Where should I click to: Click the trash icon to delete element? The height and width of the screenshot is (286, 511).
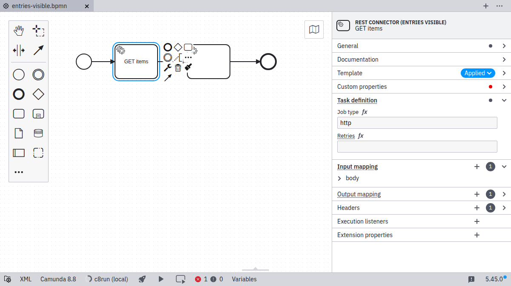click(x=178, y=68)
